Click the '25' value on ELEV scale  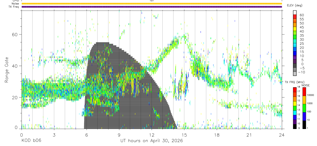point(302,44)
